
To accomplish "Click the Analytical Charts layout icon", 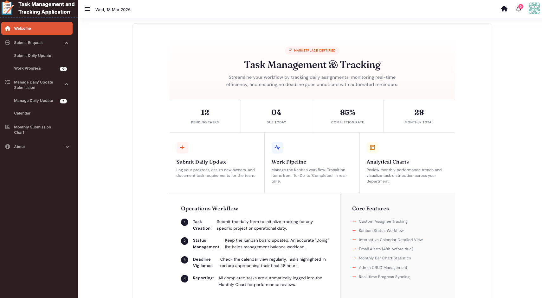I will [372, 147].
